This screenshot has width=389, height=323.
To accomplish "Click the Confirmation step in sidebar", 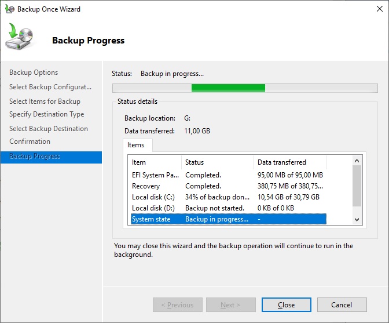I will click(30, 141).
